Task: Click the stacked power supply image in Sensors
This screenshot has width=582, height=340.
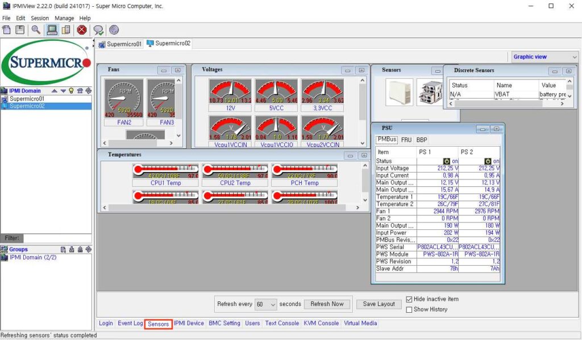Action: (x=430, y=93)
